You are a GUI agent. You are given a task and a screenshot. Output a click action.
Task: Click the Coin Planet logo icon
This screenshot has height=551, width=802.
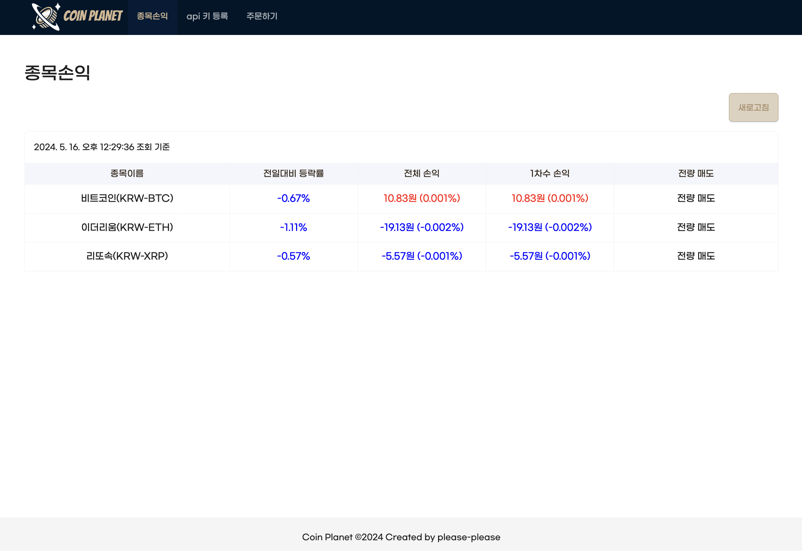click(x=46, y=17)
